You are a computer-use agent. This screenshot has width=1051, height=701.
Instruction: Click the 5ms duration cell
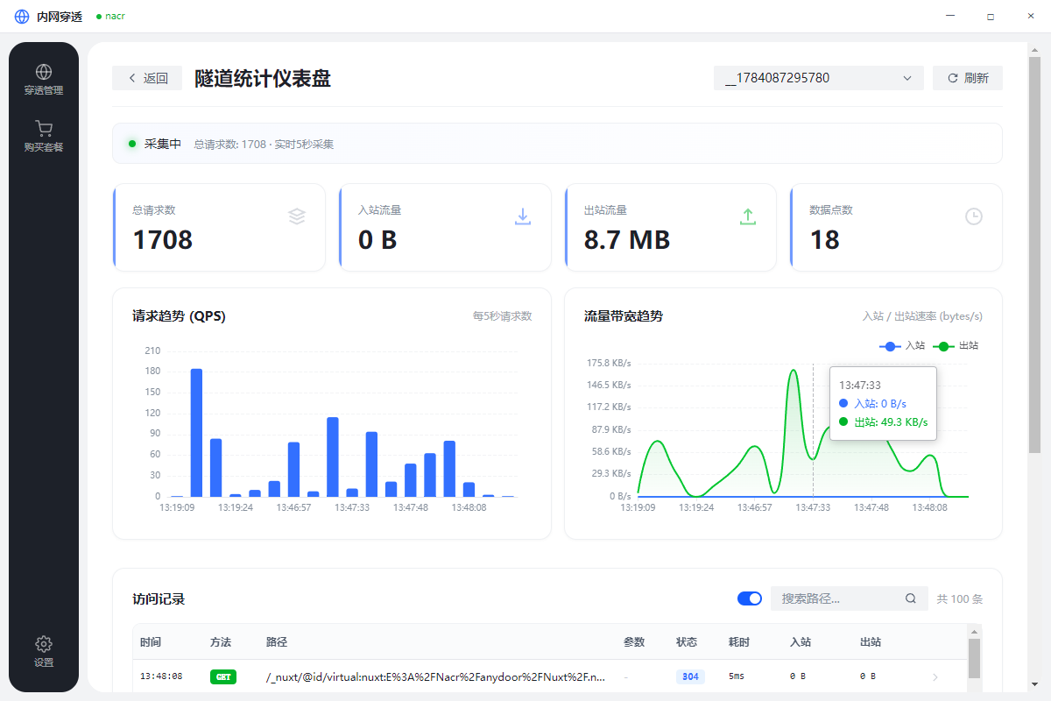[737, 676]
